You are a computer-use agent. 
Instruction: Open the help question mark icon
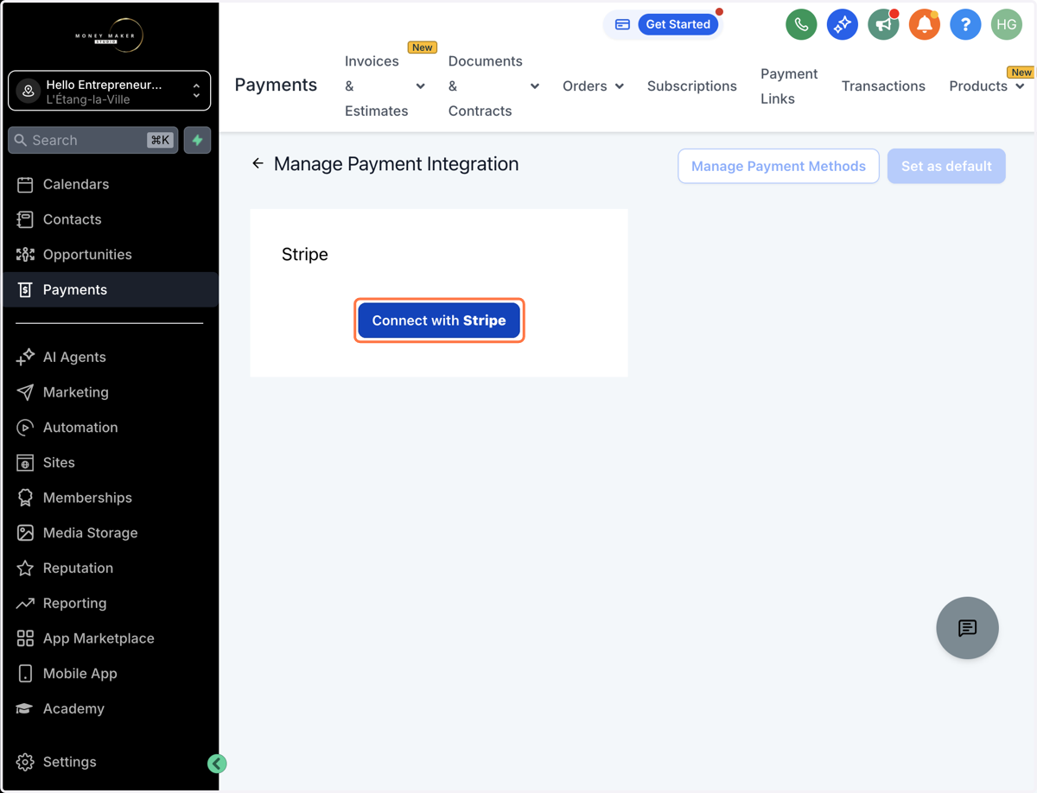tap(965, 24)
